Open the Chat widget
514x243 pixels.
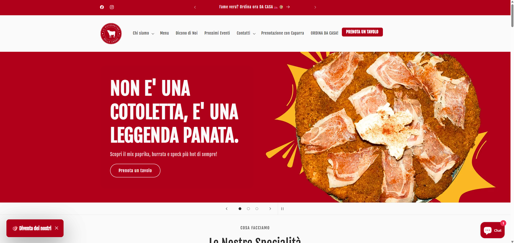pos(493,230)
